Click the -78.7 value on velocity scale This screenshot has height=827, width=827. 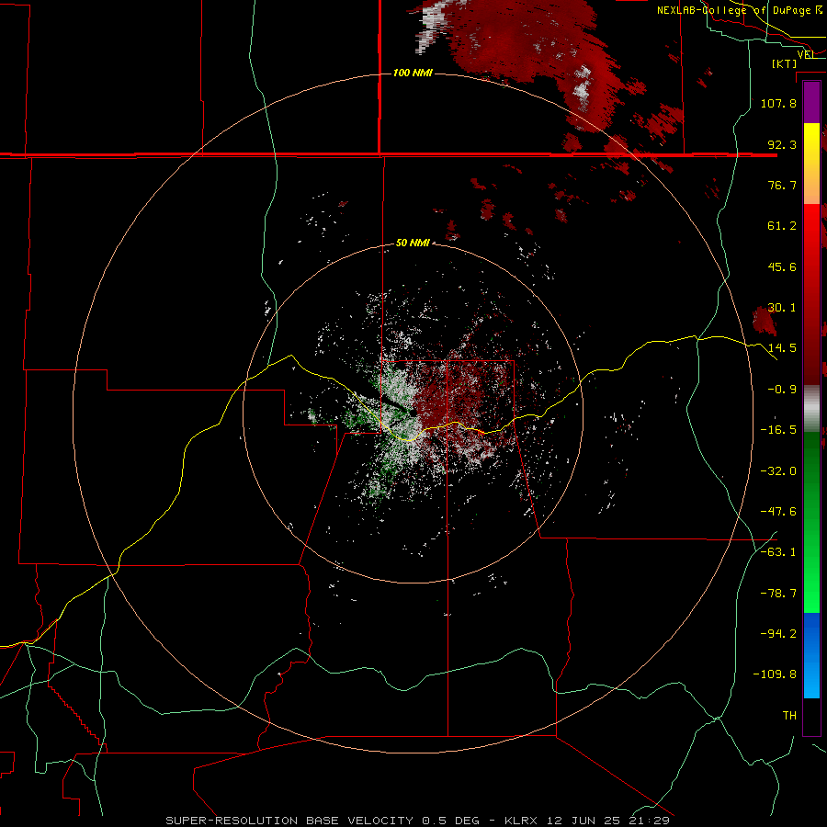coord(778,594)
